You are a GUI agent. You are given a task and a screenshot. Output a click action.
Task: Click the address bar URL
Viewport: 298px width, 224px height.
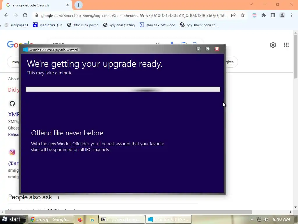pos(134,15)
